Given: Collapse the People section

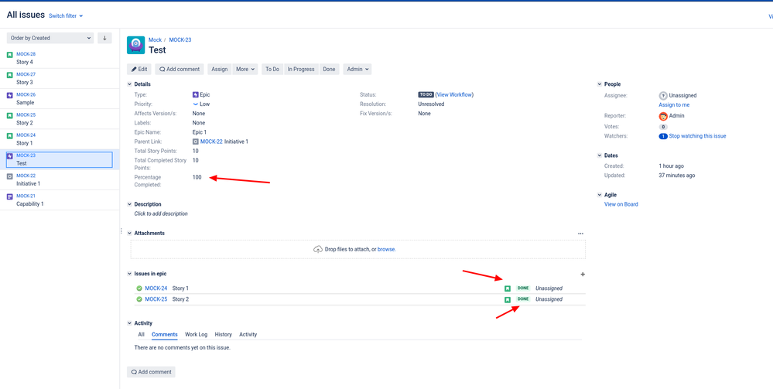Looking at the screenshot, I should coord(600,84).
